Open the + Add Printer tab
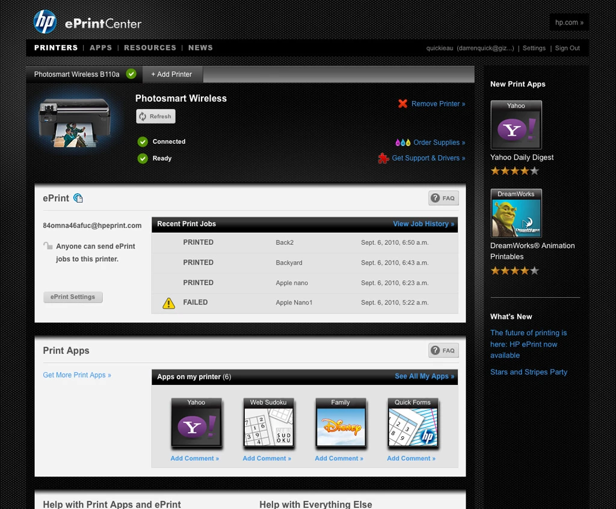Viewport: 616px width, 509px height. 172,74
